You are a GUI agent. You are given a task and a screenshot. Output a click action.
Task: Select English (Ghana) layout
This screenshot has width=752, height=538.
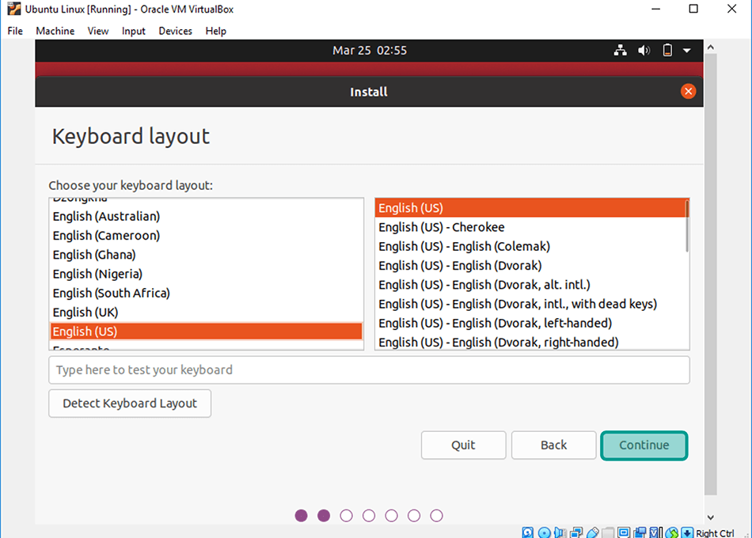pyautogui.click(x=207, y=255)
